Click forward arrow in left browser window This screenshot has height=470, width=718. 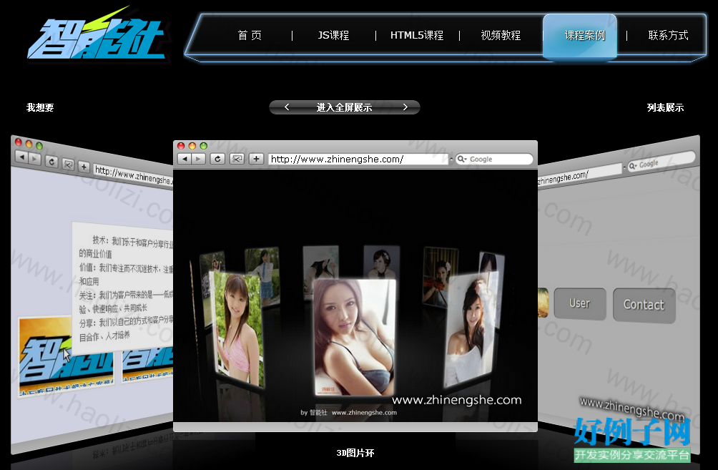coord(35,159)
